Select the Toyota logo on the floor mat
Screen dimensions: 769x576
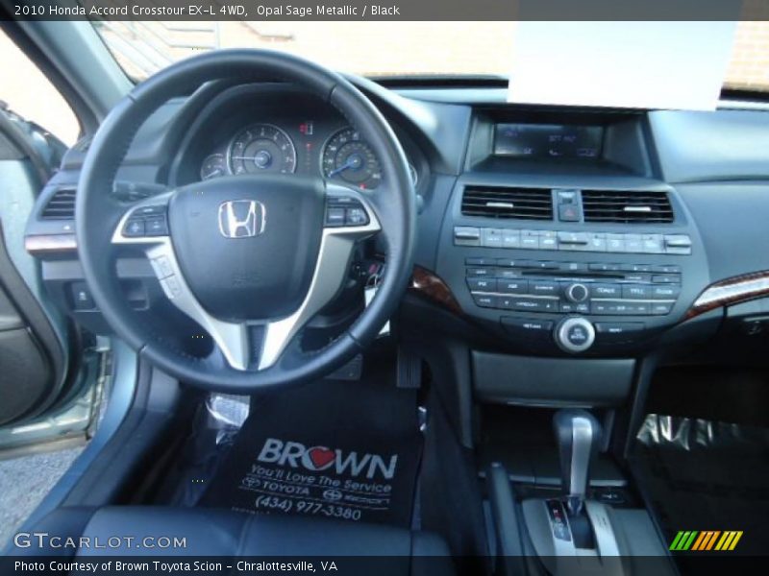coord(249,483)
